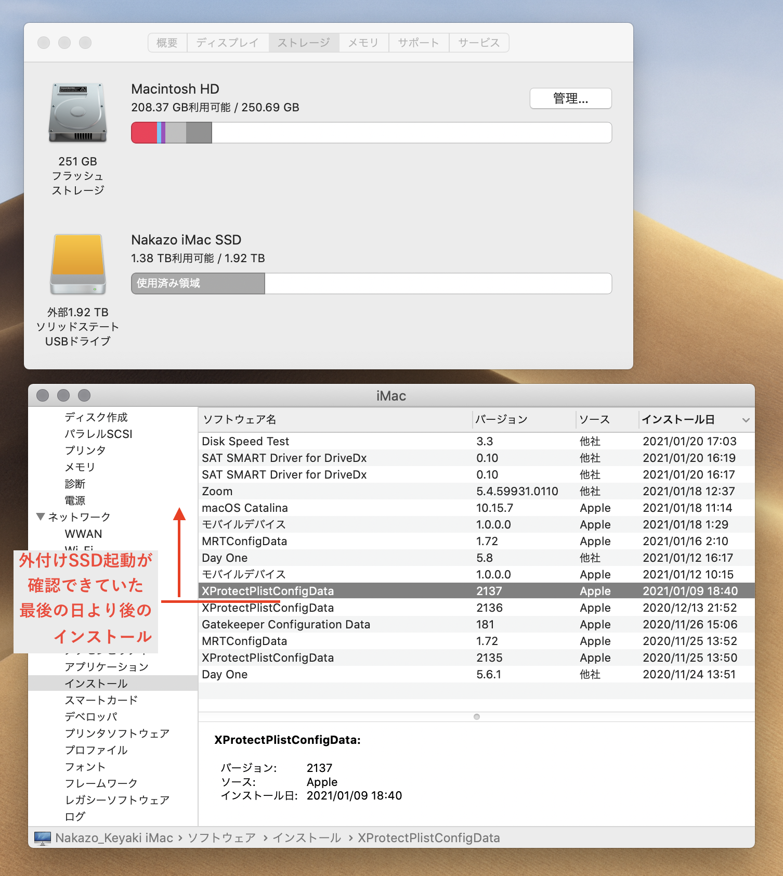Click the Macintosh HD internal drive icon
The height and width of the screenshot is (876, 783).
[x=78, y=113]
